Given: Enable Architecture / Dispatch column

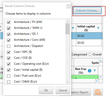Looking at the screenshot, I should [9, 46].
